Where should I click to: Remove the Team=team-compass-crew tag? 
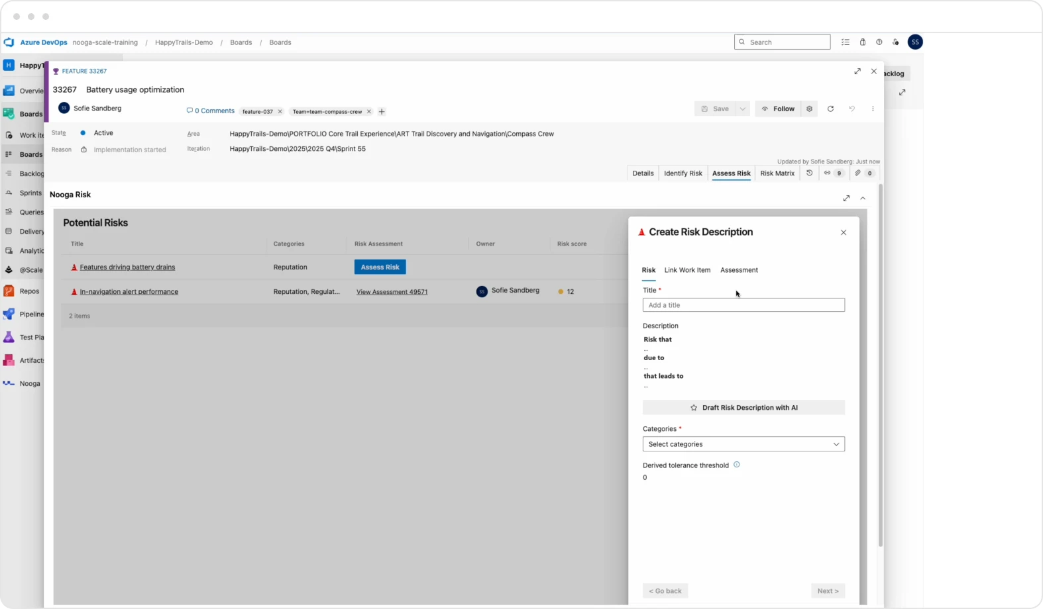pos(369,112)
